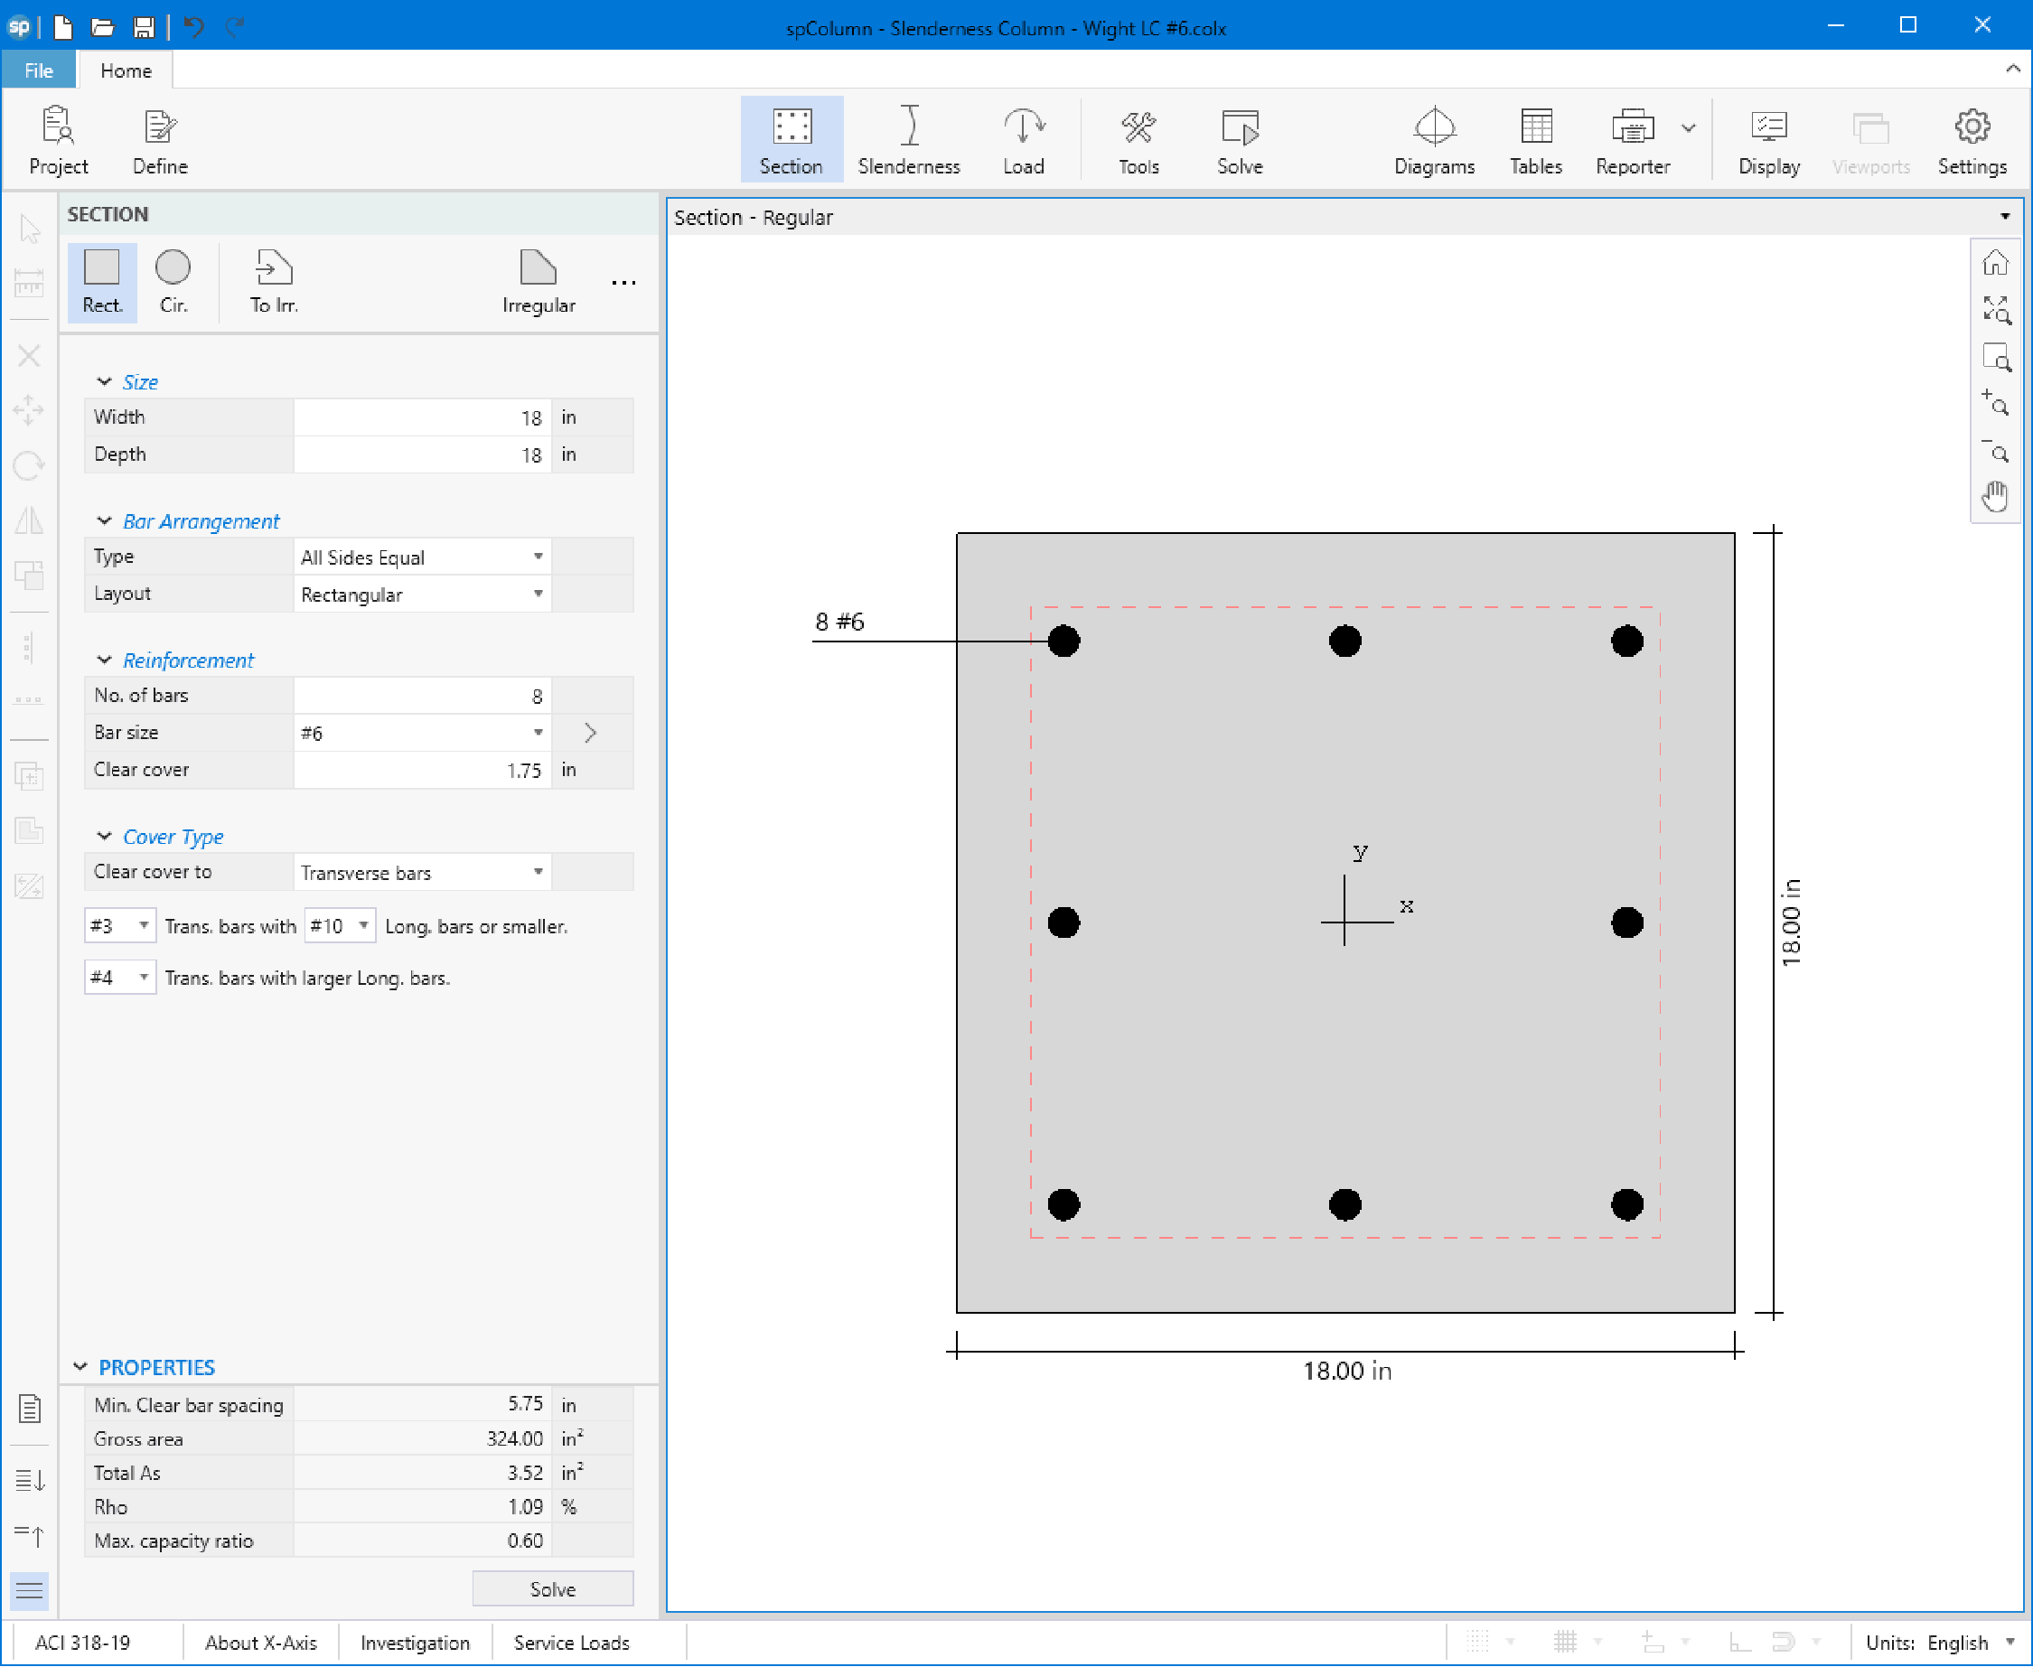Switch to Circular section type
The image size is (2033, 1667).
coord(173,278)
